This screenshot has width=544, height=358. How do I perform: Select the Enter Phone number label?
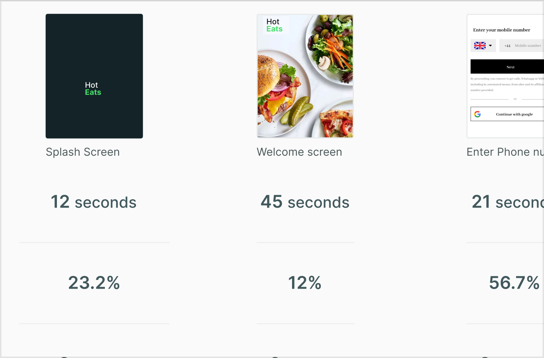(505, 152)
